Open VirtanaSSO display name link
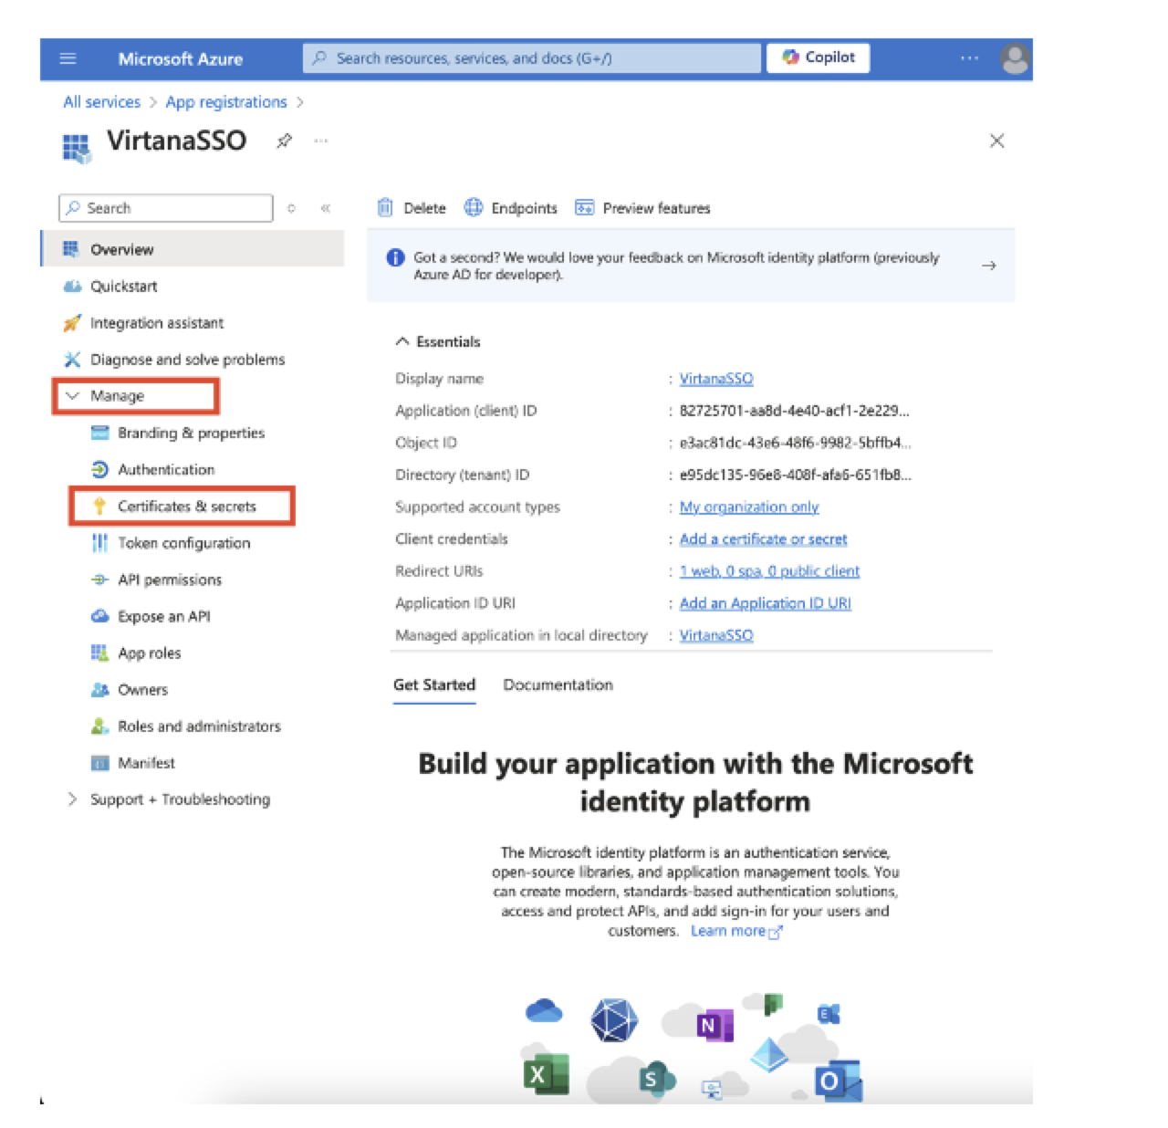 pyautogui.click(x=716, y=378)
